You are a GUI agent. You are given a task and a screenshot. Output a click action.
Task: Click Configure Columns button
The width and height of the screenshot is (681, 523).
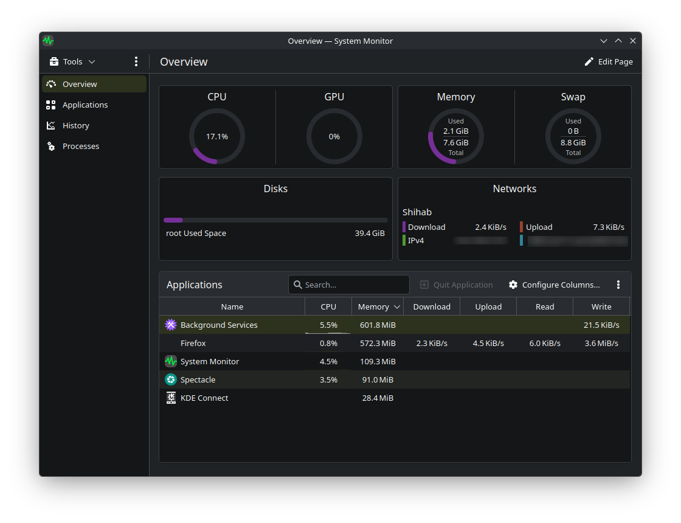(x=555, y=285)
